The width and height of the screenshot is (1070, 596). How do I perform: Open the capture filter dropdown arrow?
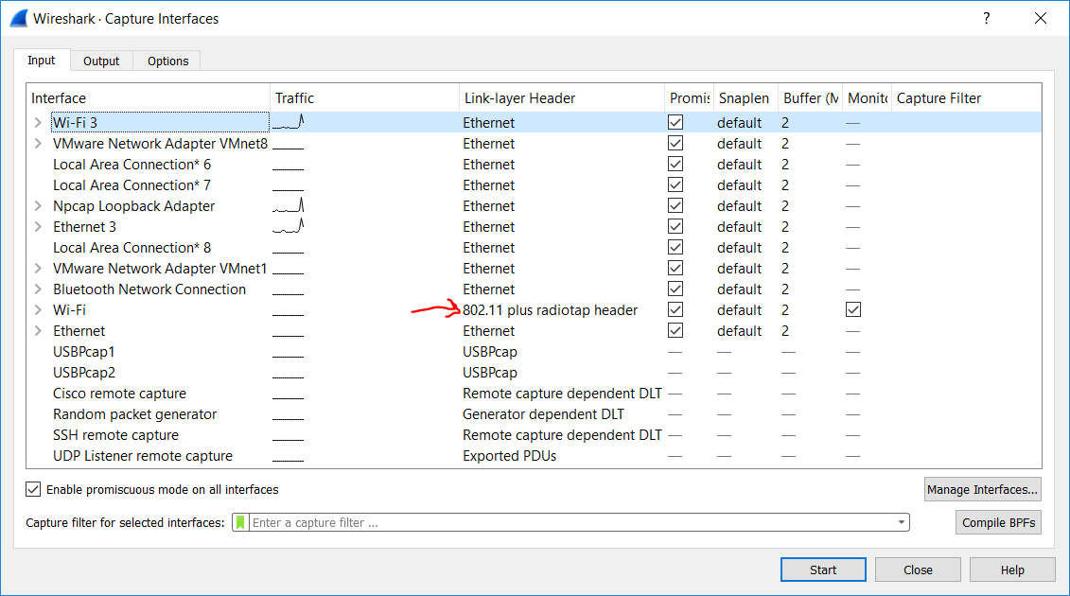pyautogui.click(x=901, y=523)
